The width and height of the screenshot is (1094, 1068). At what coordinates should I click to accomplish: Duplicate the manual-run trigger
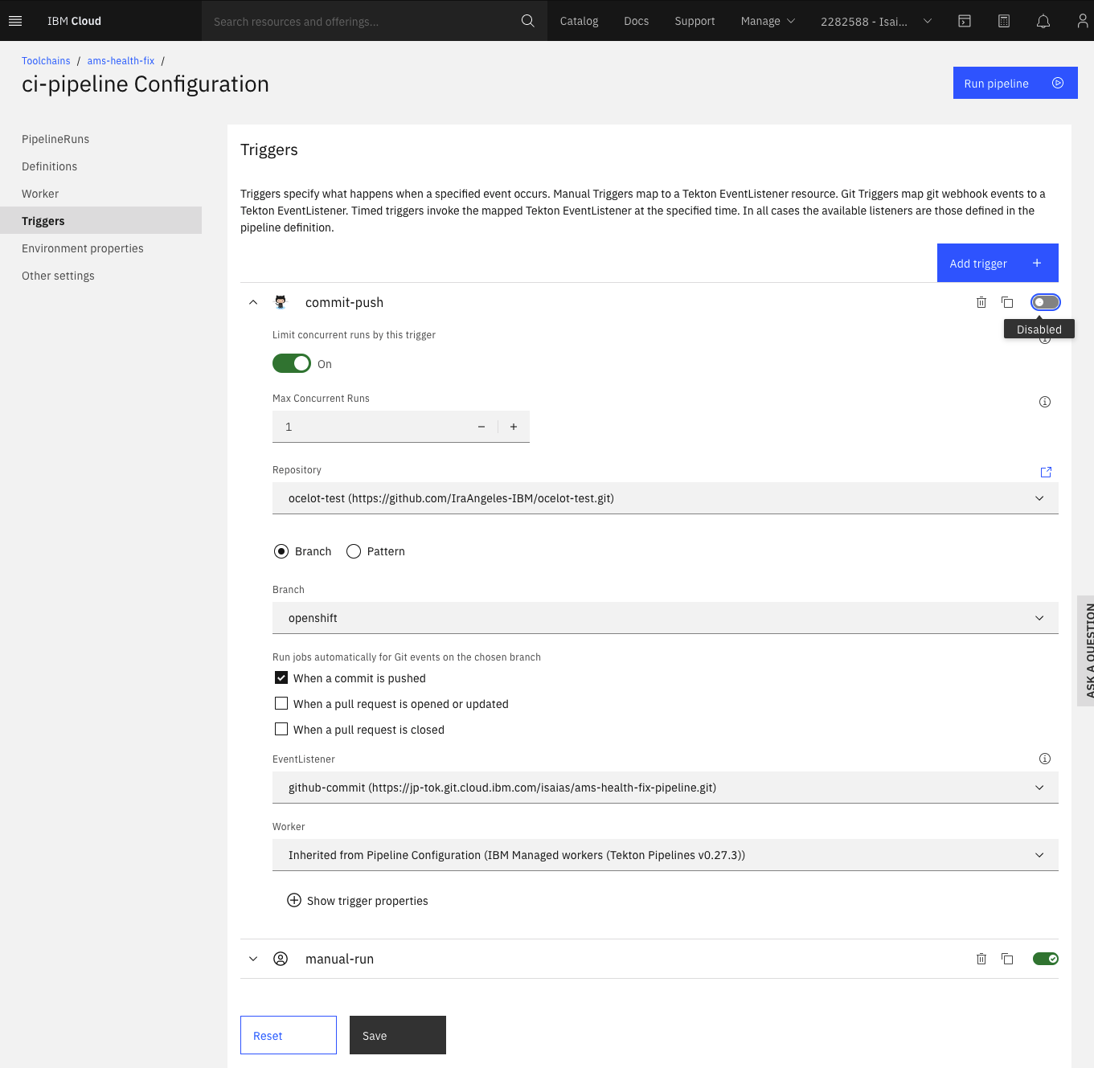click(x=1007, y=959)
